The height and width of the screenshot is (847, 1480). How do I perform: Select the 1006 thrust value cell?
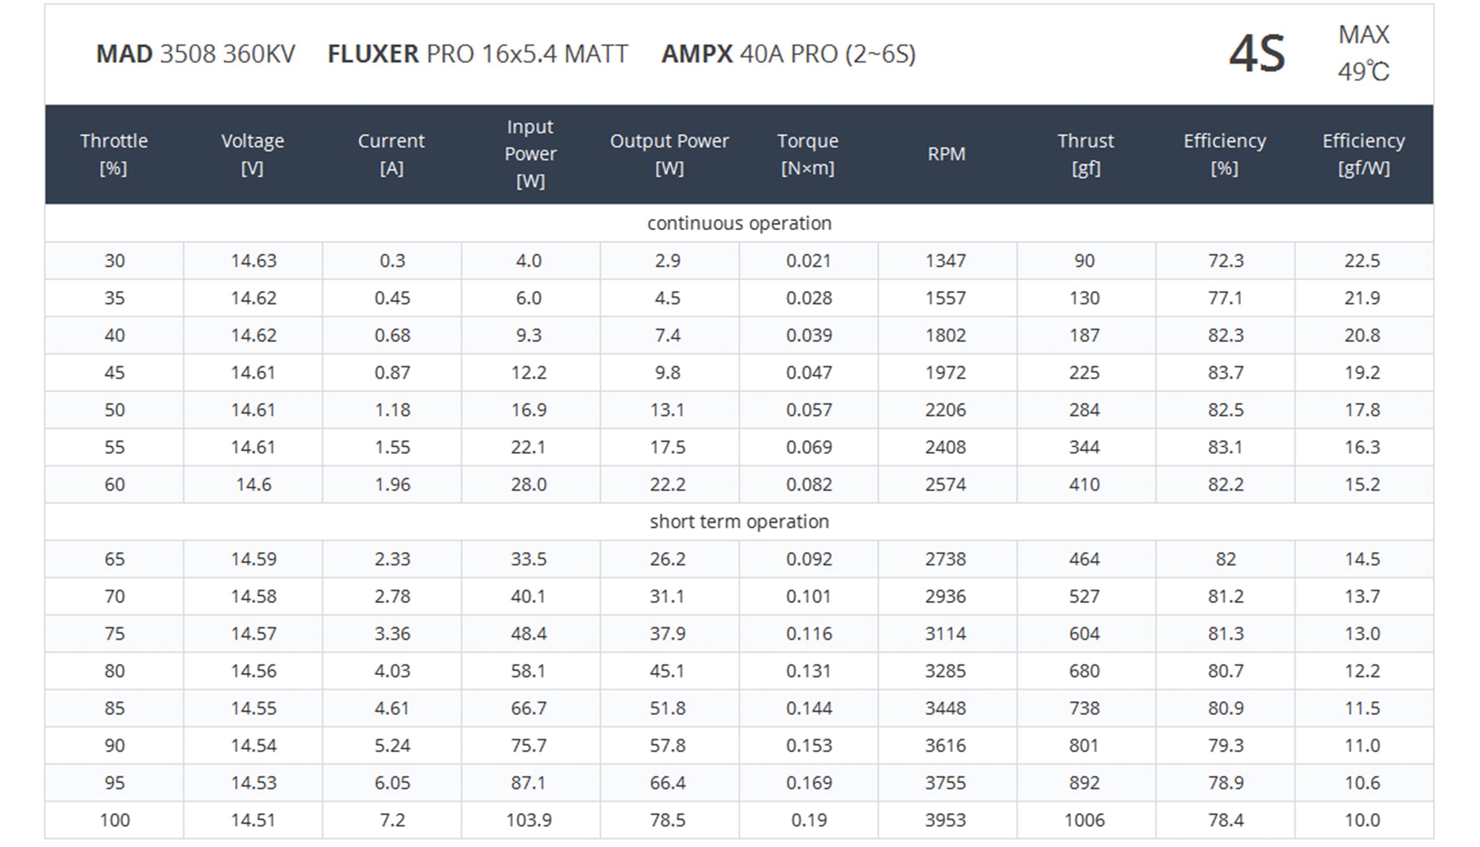coord(1085,820)
